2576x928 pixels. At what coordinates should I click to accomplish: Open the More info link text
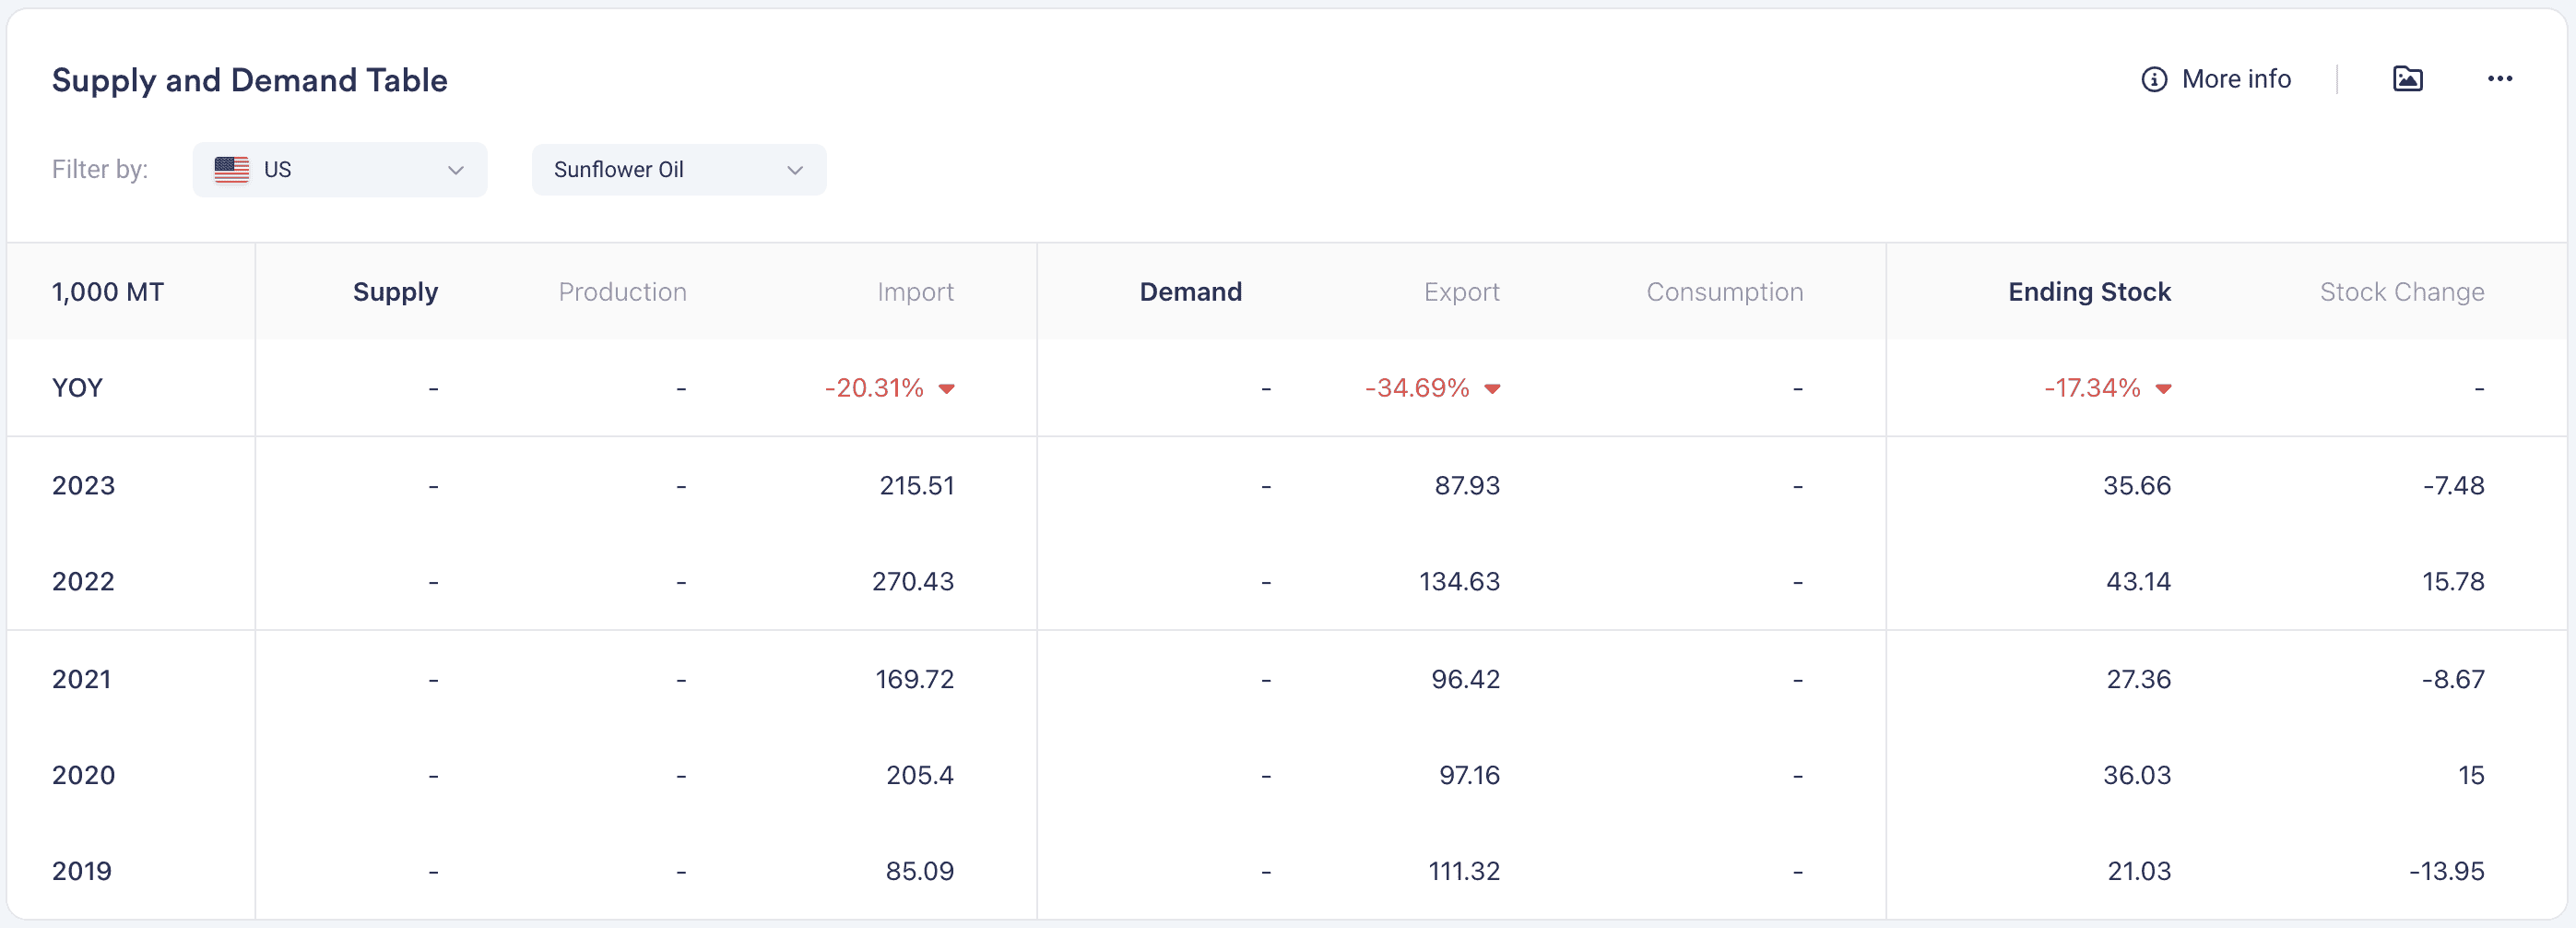[x=2236, y=79]
